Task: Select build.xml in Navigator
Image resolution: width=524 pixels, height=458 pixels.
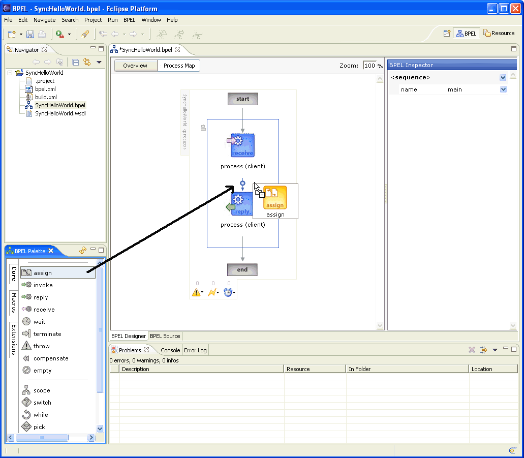Action: pos(46,97)
